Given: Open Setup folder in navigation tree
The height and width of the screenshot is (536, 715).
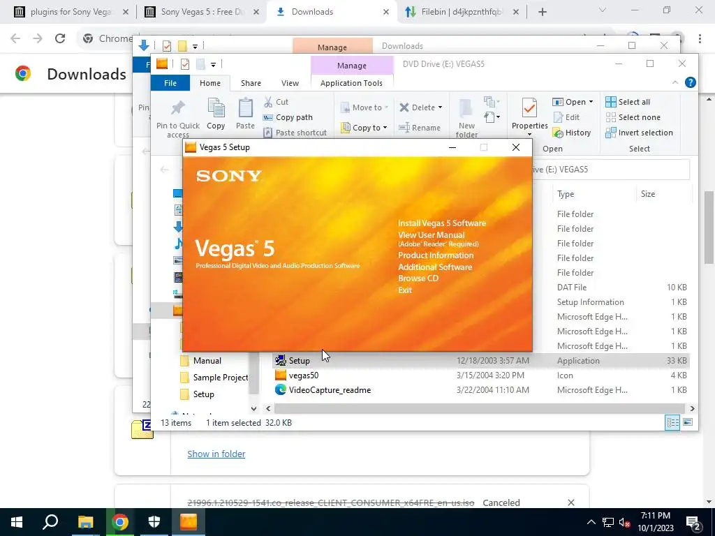Looking at the screenshot, I should (197, 394).
